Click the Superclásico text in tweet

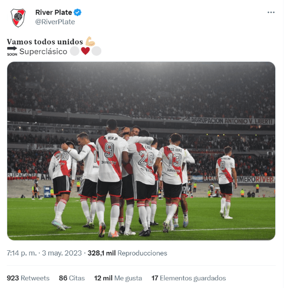[x=43, y=52]
